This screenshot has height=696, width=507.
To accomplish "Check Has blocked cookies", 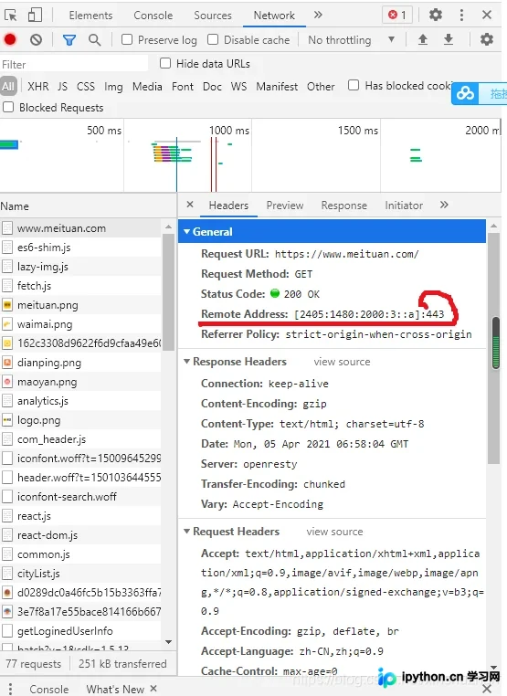I will click(x=354, y=85).
